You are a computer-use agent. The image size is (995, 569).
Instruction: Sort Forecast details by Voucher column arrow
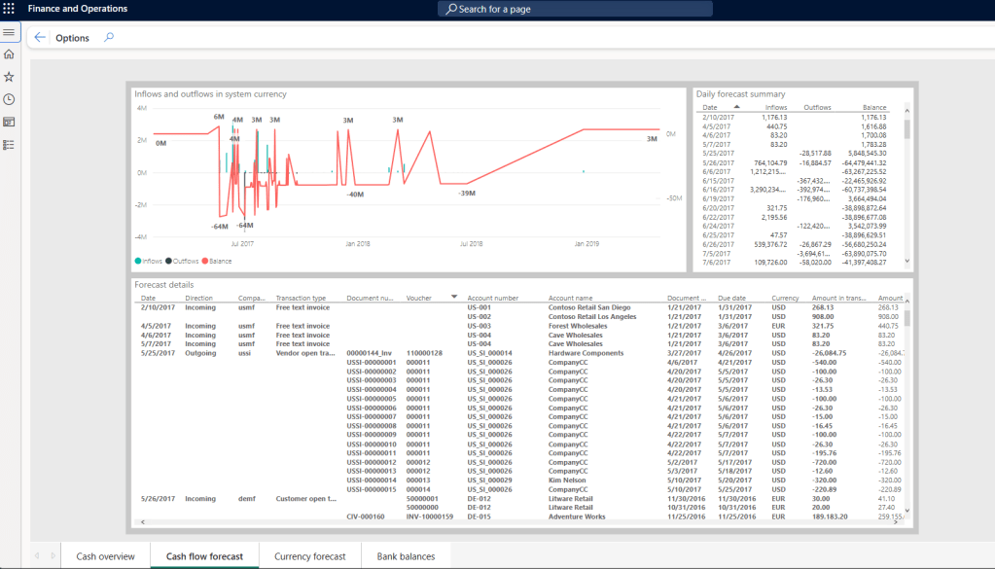(453, 298)
